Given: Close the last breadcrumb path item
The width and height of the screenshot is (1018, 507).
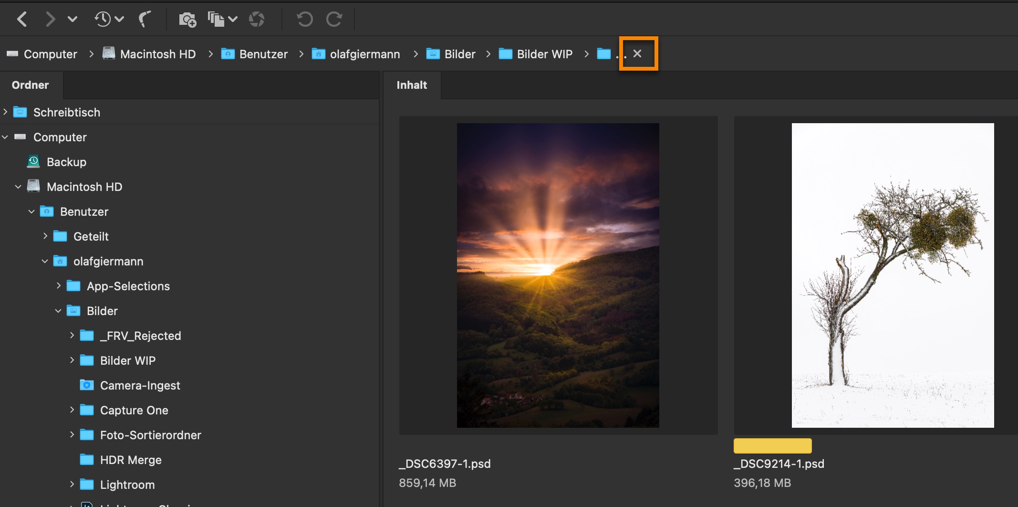Looking at the screenshot, I should click(637, 54).
